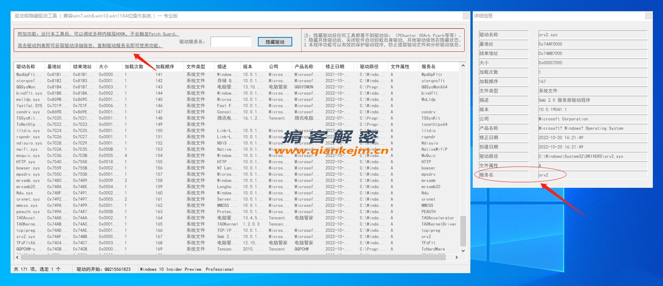Click the tsnethlpx64 service name cell
The image size is (663, 286).
[434, 124]
